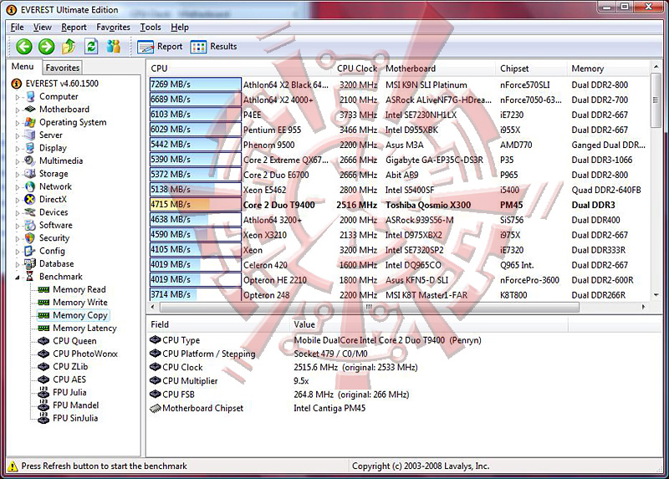Click the green Forward arrow toolbar icon
669x479 pixels.
(47, 47)
